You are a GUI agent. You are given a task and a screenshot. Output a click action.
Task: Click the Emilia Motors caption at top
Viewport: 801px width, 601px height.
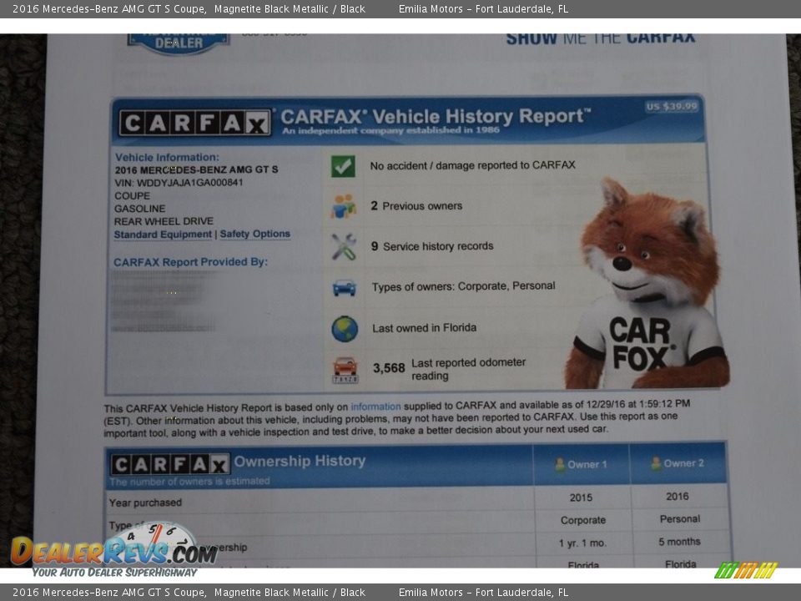coord(483,8)
